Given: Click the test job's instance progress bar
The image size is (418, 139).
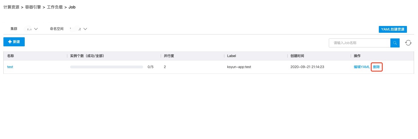Looking at the screenshot, I should point(106,67).
